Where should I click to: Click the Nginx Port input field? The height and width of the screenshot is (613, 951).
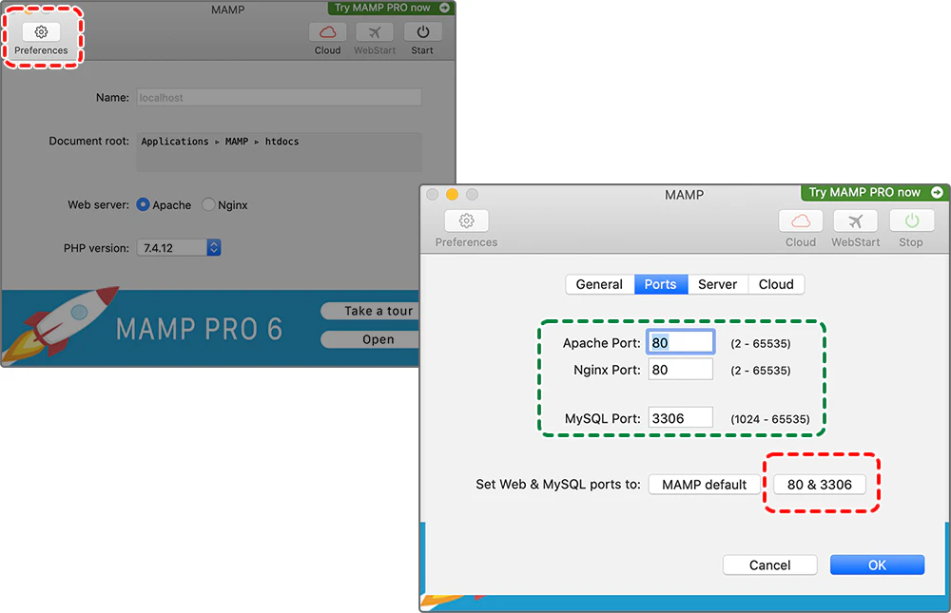(681, 370)
